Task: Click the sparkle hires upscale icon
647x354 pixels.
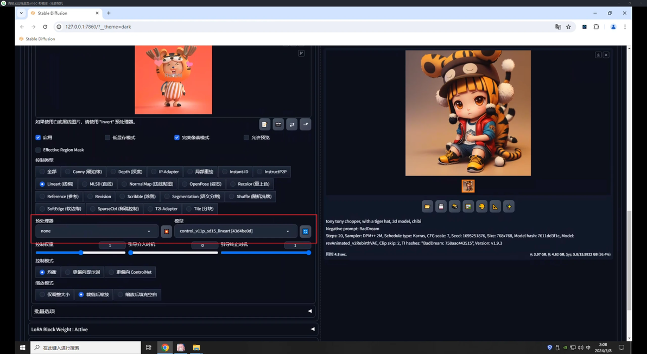Action: (x=509, y=206)
